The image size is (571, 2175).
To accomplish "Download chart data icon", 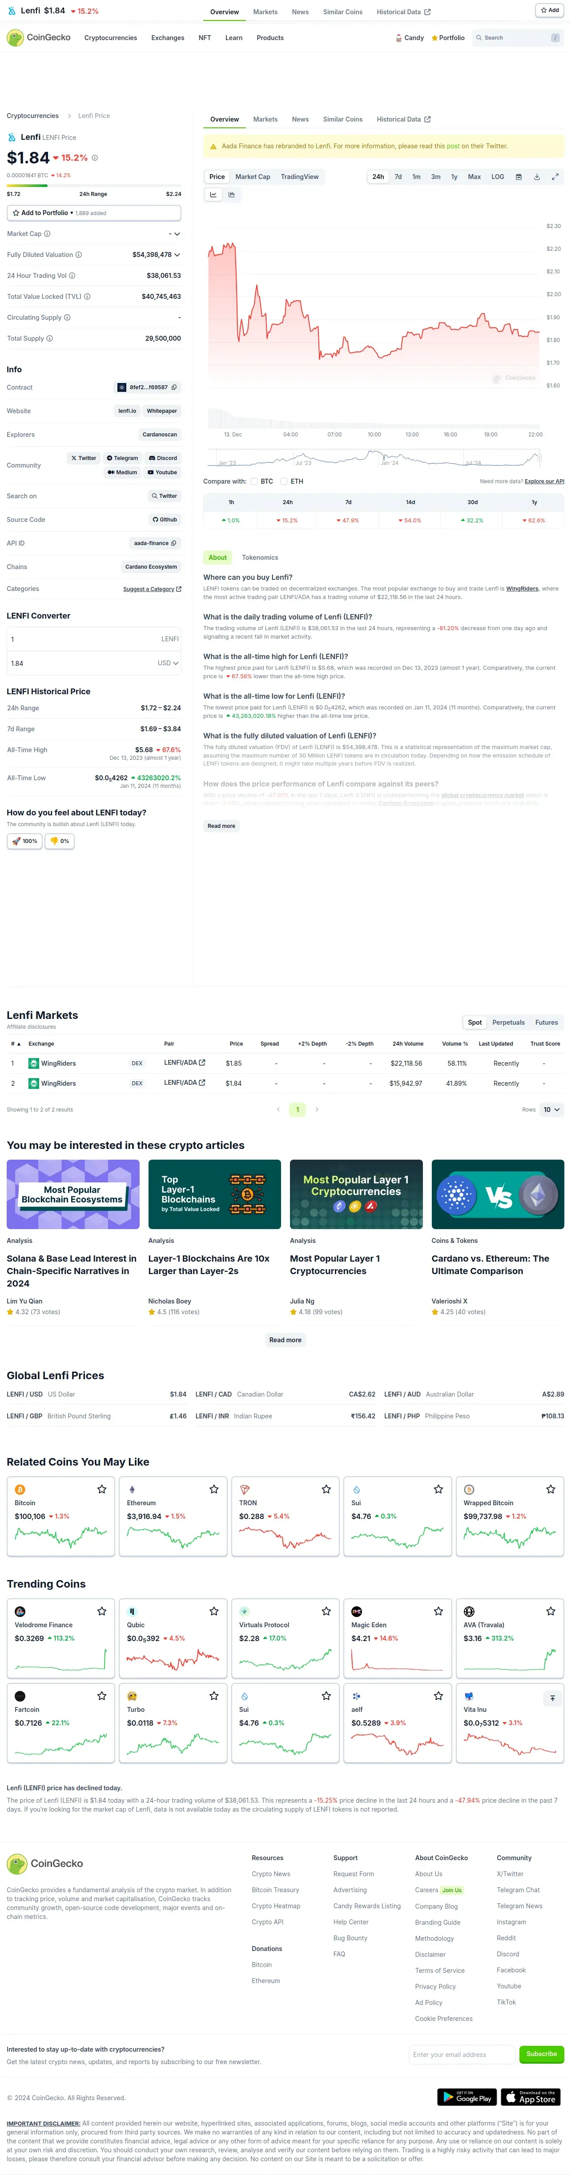I will pyautogui.click(x=536, y=177).
